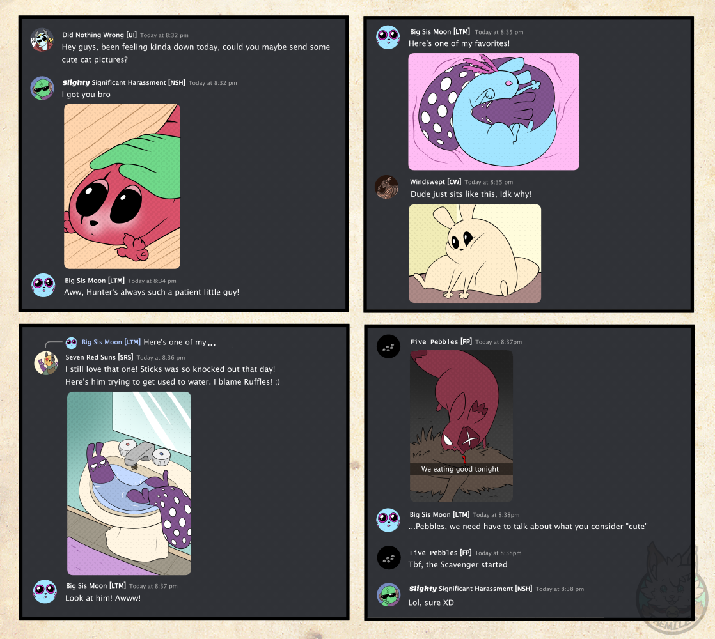Screen dimensions: 715x639
Task: Click the "Today at 8:36 pm" timestamp
Action: pyautogui.click(x=161, y=358)
